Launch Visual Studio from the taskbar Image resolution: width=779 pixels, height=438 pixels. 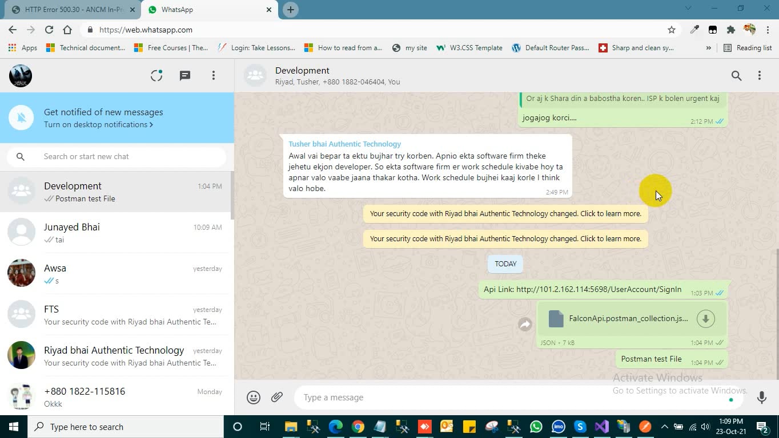(x=601, y=427)
